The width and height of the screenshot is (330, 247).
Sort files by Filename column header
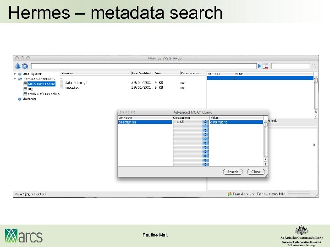[x=95, y=73]
